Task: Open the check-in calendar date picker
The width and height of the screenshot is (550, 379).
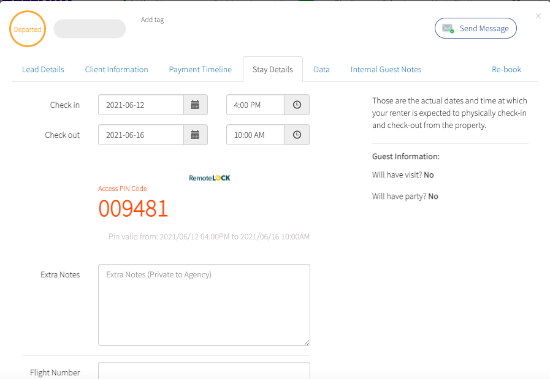Action: (x=195, y=104)
